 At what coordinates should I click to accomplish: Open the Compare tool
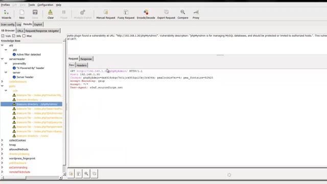click(x=183, y=14)
